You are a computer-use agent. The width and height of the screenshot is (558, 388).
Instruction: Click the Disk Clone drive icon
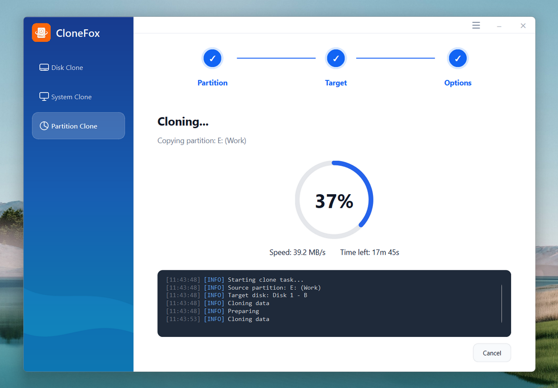[44, 67]
